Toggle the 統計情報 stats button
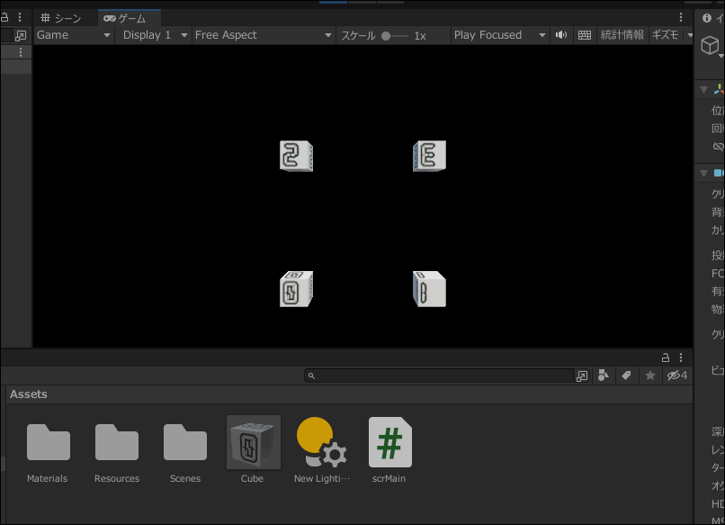Image resolution: width=725 pixels, height=525 pixels. click(x=622, y=35)
